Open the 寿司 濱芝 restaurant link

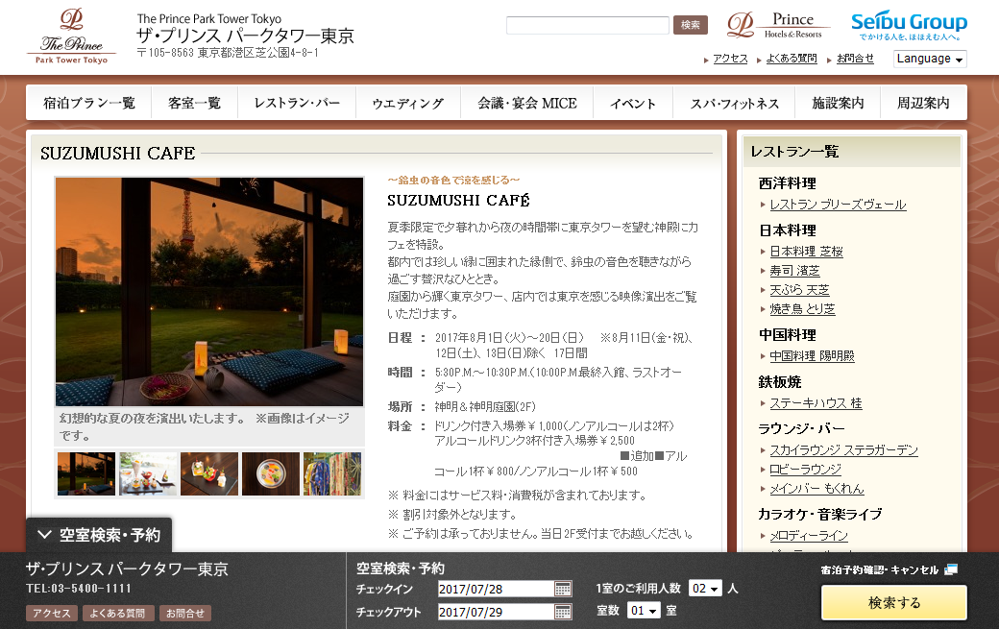point(794,271)
